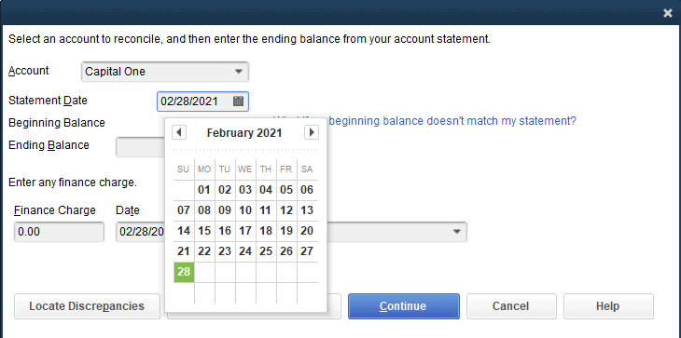Close the reconcile dialog window
Viewport: 681px width, 338px height.
(668, 13)
